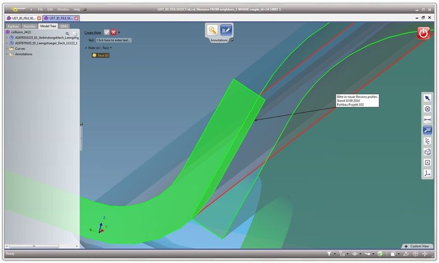
Task: Open the explode/branch points tool
Action: coord(427,141)
